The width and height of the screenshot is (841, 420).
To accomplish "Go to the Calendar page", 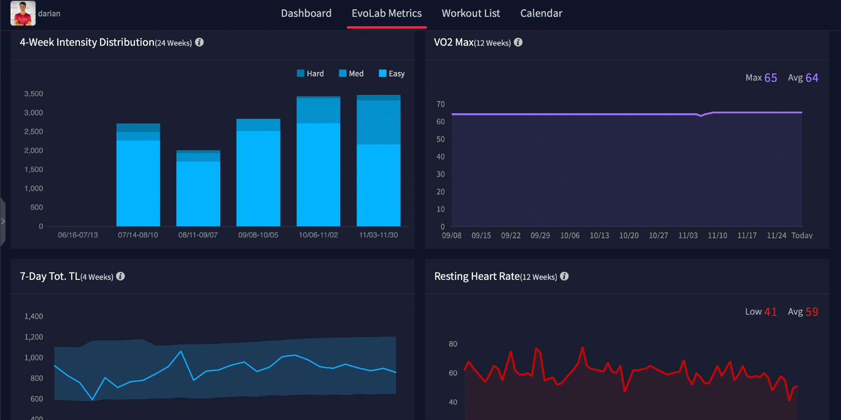I will point(541,13).
